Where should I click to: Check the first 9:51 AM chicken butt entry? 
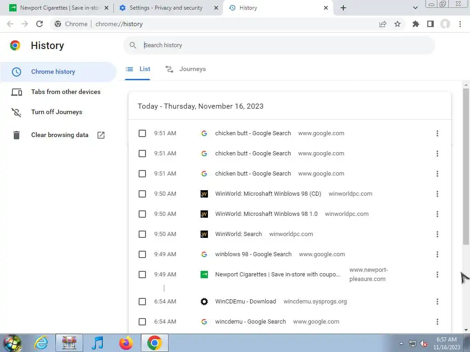click(x=142, y=133)
